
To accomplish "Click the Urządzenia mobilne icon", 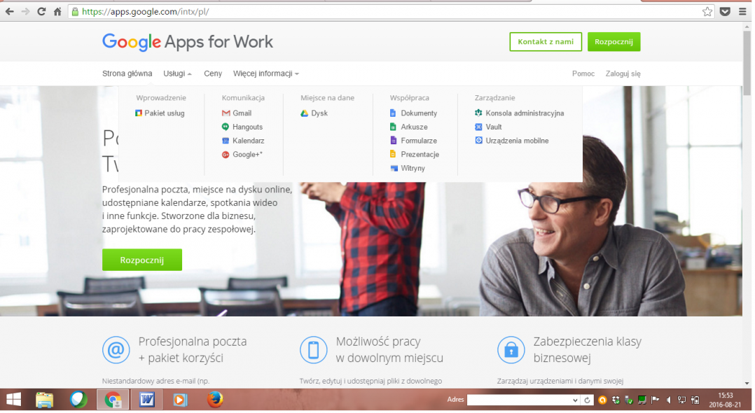I will click(478, 140).
